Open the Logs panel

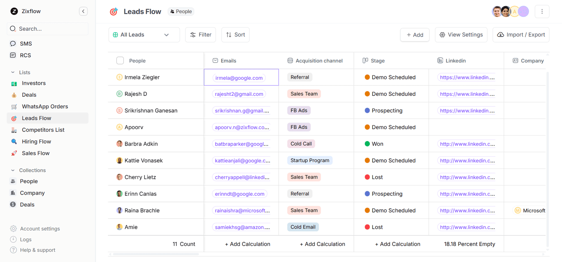26,239
